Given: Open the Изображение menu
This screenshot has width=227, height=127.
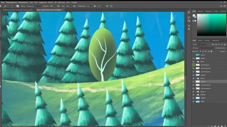Looking at the screenshot, I should tap(23, 2).
